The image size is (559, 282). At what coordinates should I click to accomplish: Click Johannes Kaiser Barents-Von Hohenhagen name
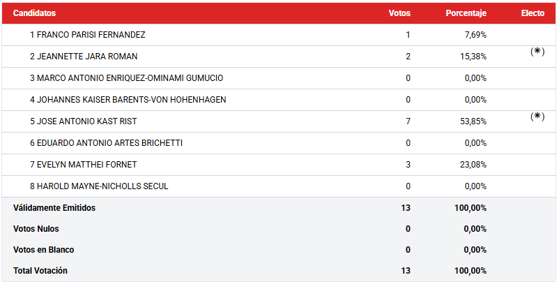(128, 100)
